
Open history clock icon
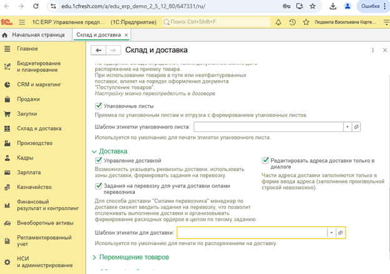click(x=292, y=22)
